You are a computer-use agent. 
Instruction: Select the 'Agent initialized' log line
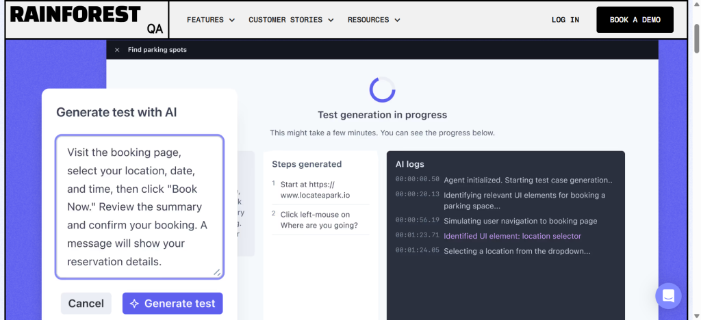pyautogui.click(x=527, y=180)
